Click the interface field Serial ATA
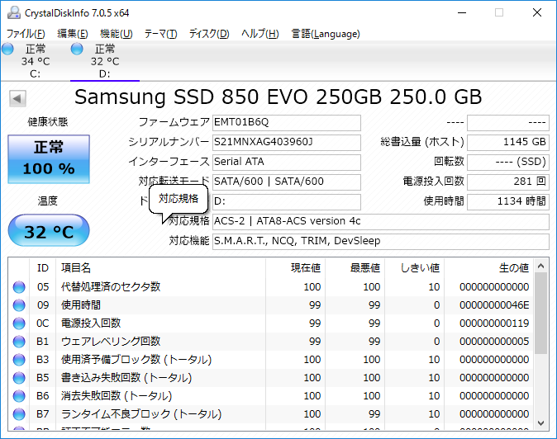 click(x=287, y=163)
